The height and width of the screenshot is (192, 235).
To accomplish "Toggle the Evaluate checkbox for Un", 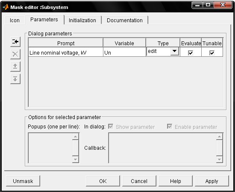I will (191, 53).
